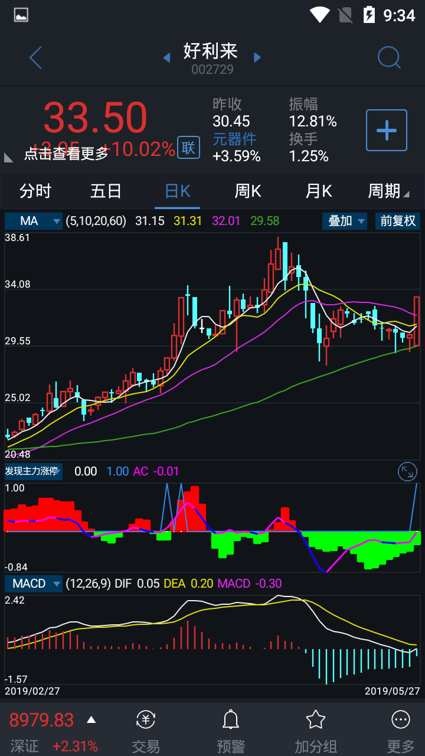Expand details via corner triangle near 点击查看更多
The height and width of the screenshot is (756, 425).
[9, 157]
